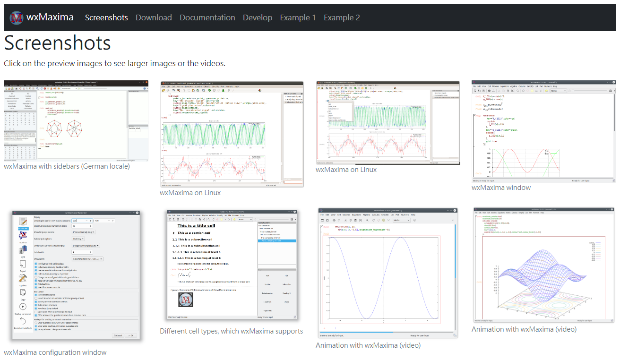Open the second wxMaxima on Linux preview with autocomplete popup

coord(388,122)
